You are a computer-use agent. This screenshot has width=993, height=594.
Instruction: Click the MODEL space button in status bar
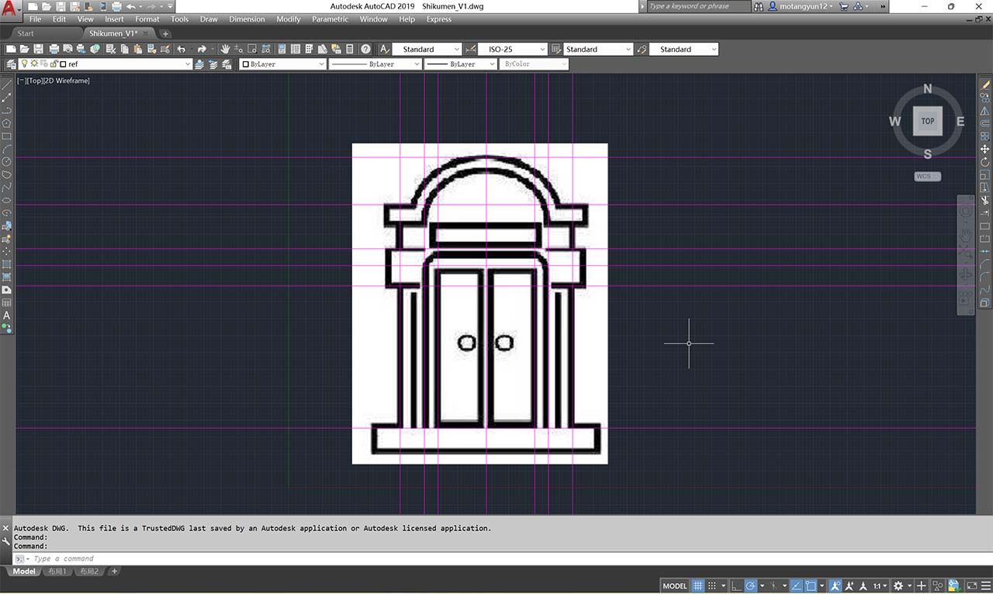point(675,585)
